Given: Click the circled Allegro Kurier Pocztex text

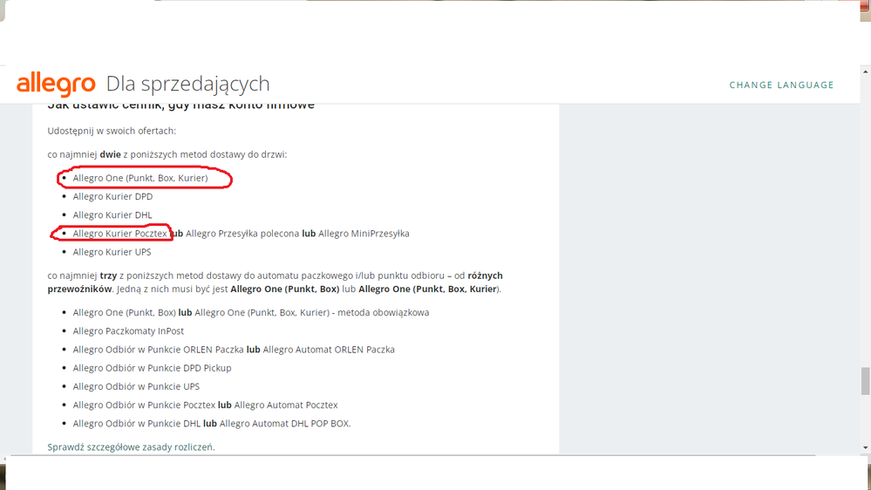Looking at the screenshot, I should 119,234.
